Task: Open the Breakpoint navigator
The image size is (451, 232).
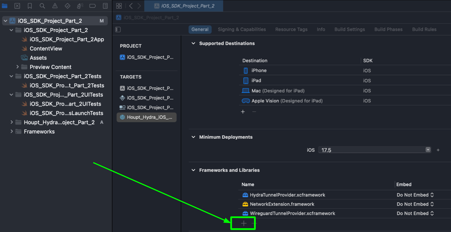Action: point(93,6)
